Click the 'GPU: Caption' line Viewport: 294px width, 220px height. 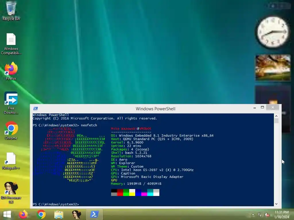[123, 173]
